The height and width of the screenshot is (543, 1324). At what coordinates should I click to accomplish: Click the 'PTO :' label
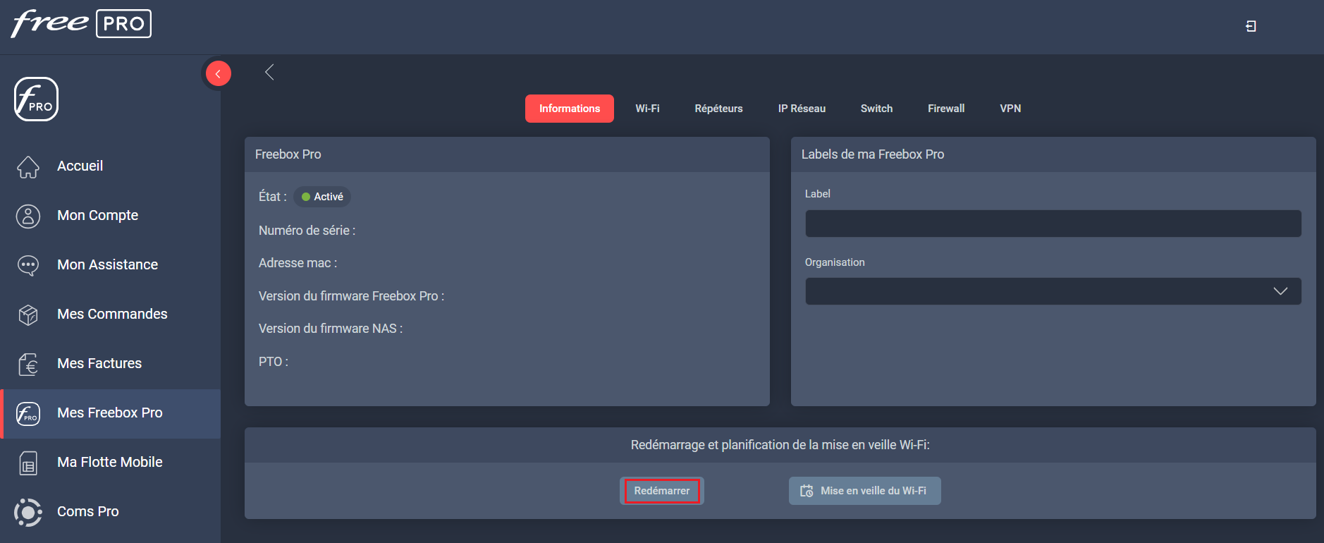coord(274,362)
